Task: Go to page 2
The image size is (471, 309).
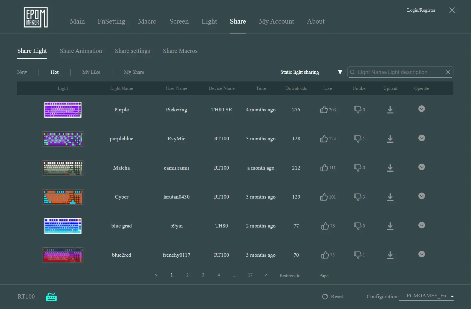Action: pyautogui.click(x=187, y=275)
